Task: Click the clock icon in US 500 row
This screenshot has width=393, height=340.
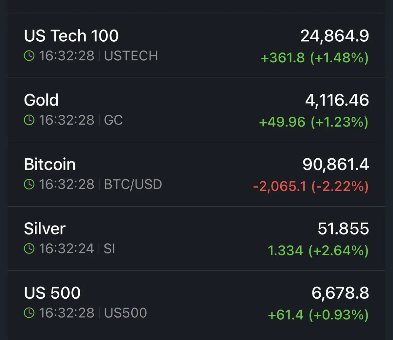Action: click(x=29, y=313)
